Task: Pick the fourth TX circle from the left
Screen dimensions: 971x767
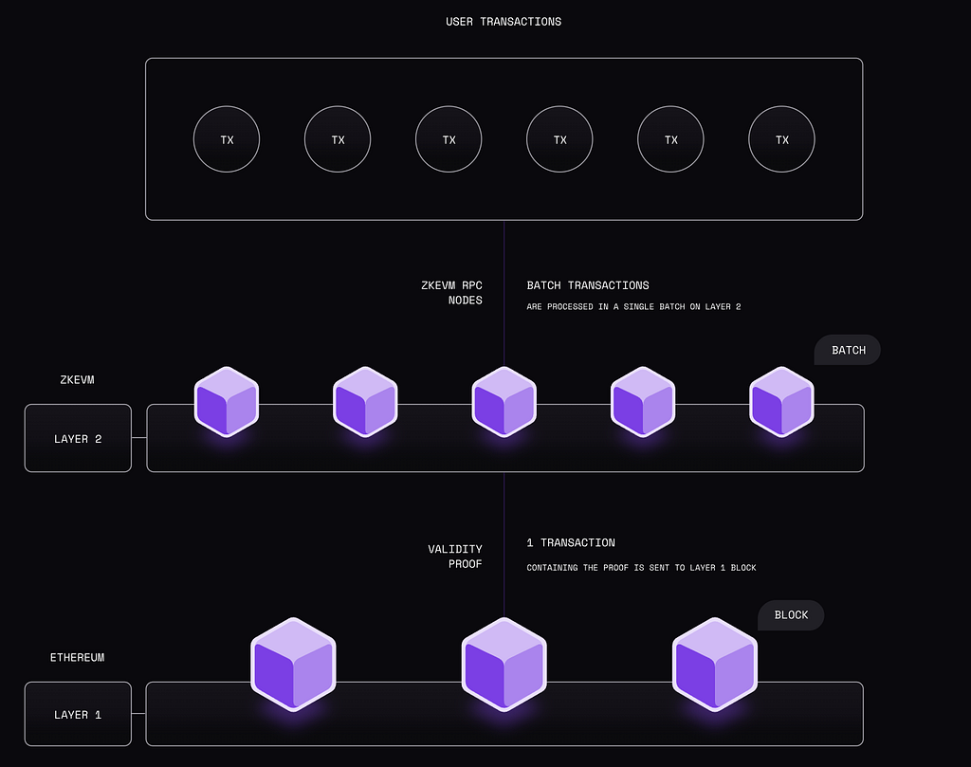Action: pyautogui.click(x=559, y=139)
